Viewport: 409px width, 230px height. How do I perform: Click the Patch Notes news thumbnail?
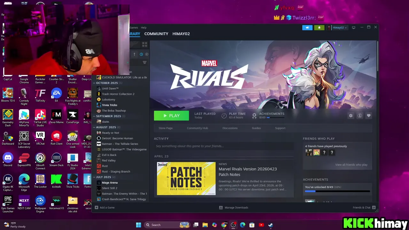186,179
